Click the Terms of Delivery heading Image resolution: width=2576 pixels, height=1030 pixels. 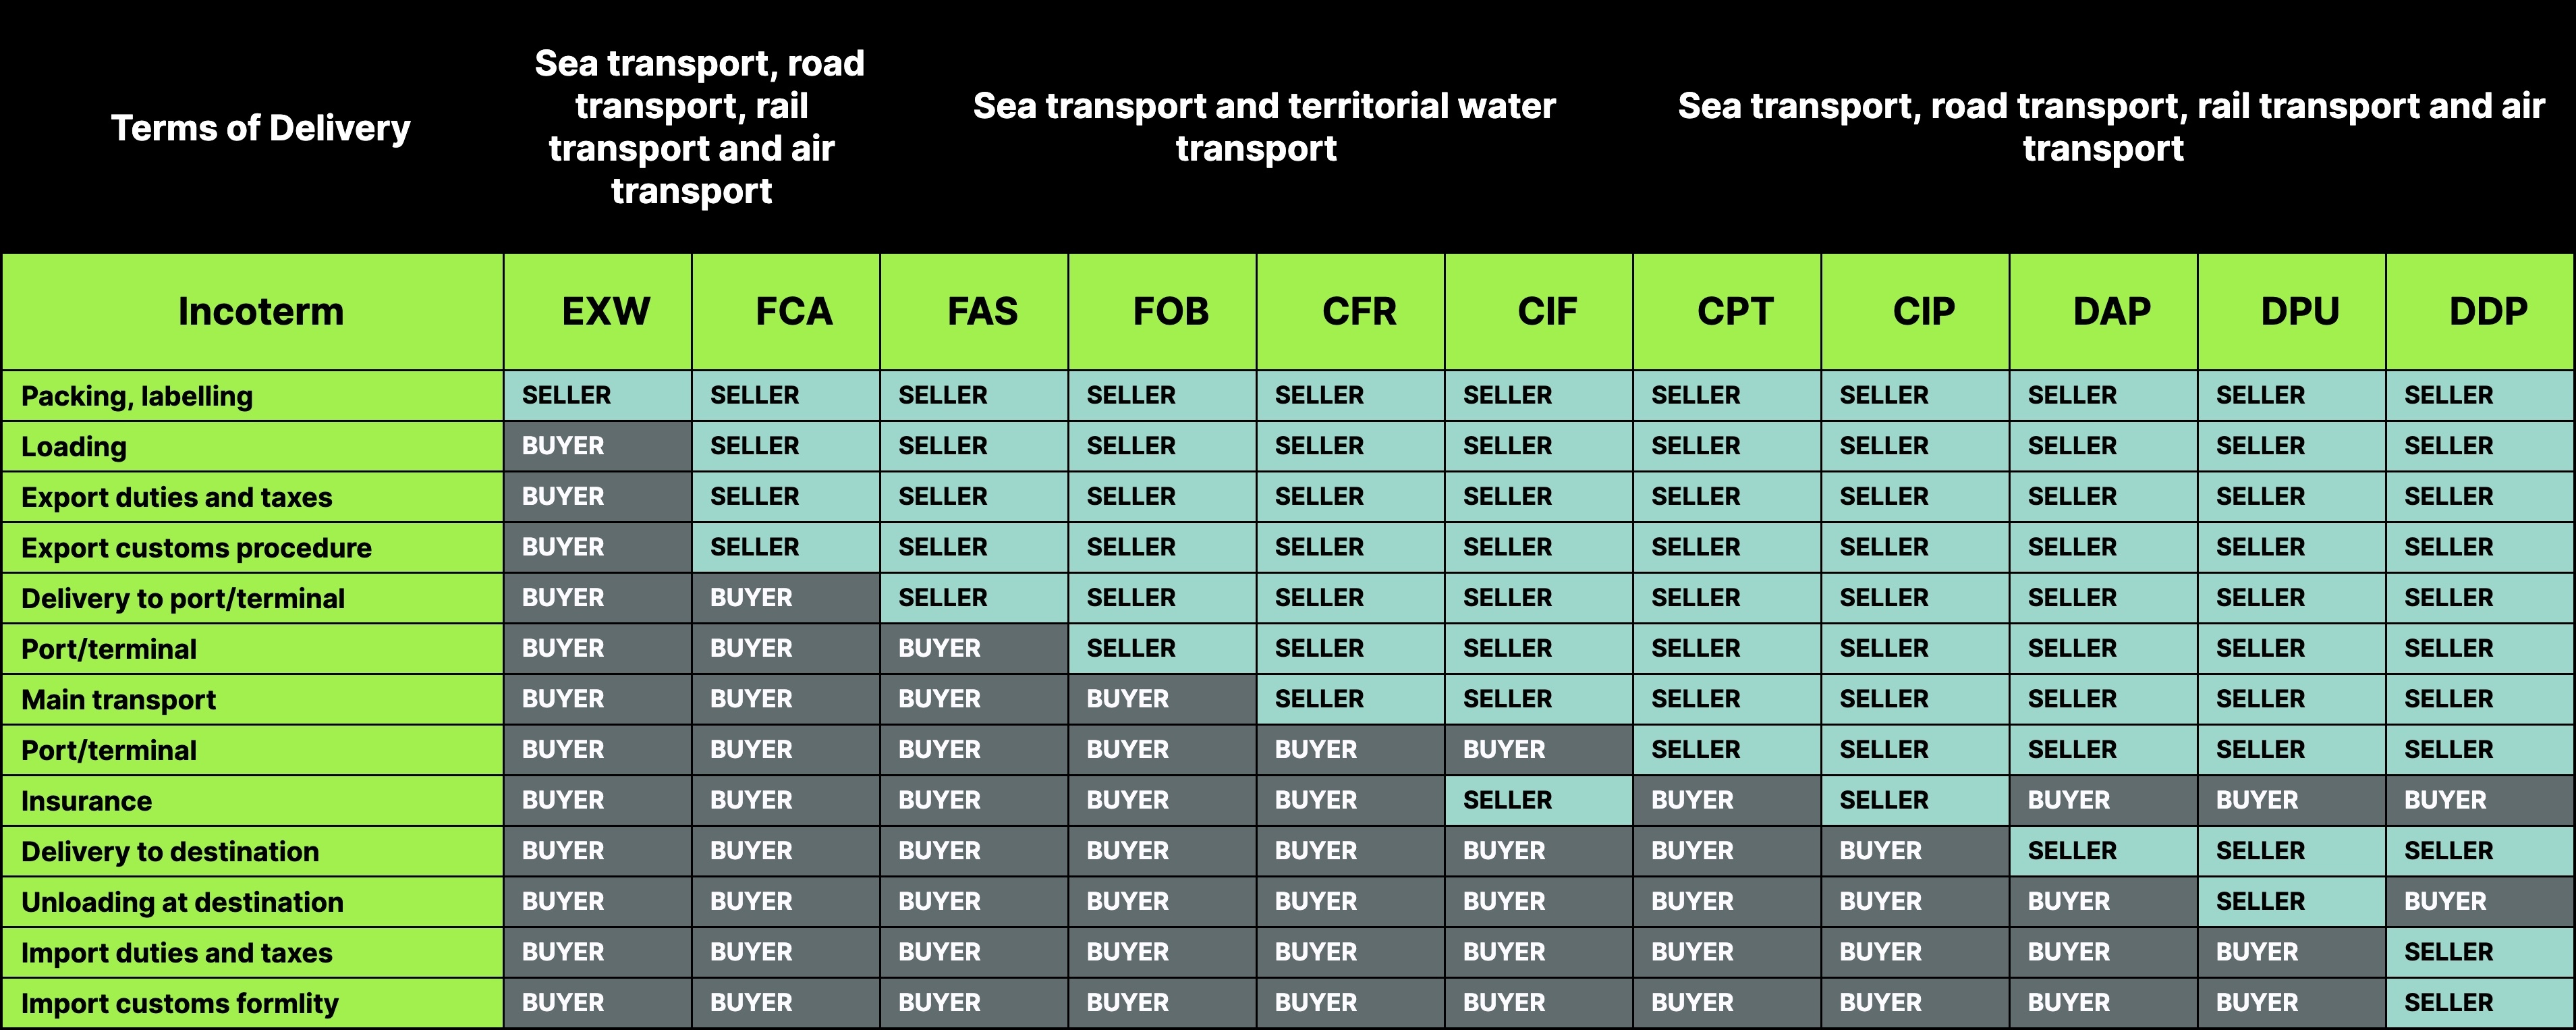pyautogui.click(x=260, y=128)
